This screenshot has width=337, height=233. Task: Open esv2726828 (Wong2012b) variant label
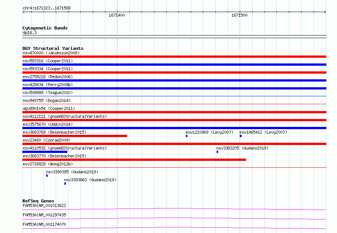[x=48, y=164]
